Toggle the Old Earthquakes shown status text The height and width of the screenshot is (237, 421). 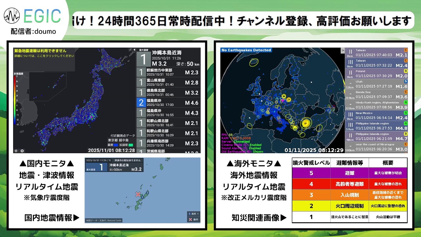pos(258,152)
